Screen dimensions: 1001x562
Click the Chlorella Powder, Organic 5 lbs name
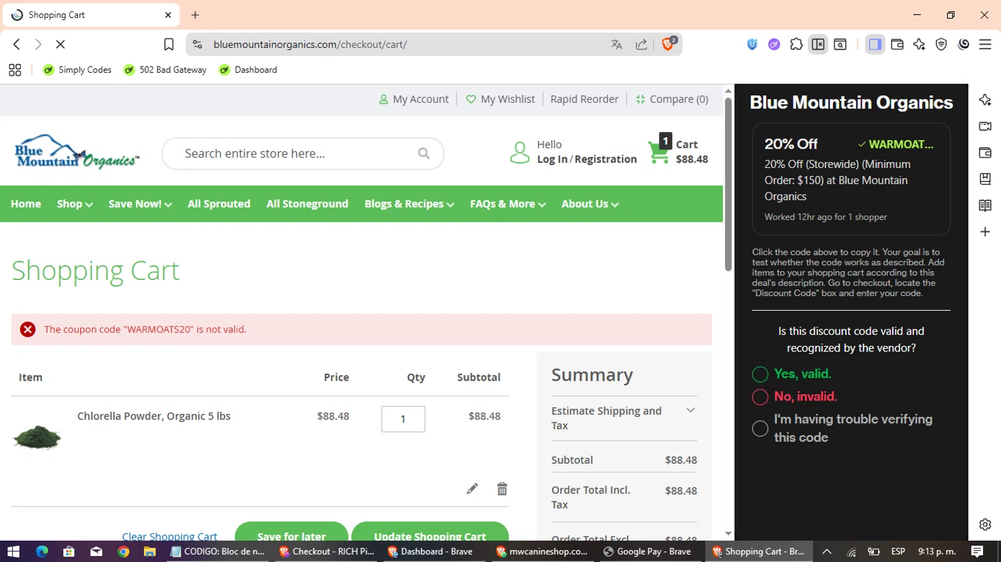coord(154,416)
